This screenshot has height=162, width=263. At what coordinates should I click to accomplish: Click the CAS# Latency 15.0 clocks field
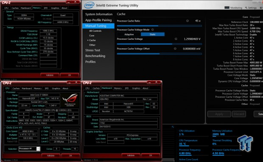pos(48,38)
